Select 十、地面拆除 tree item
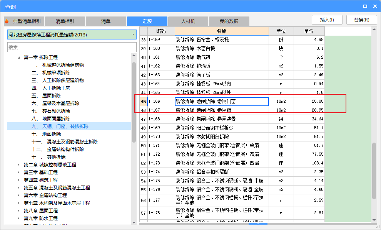Image resolution: width=381 pixels, height=230 pixels. click(x=46, y=134)
